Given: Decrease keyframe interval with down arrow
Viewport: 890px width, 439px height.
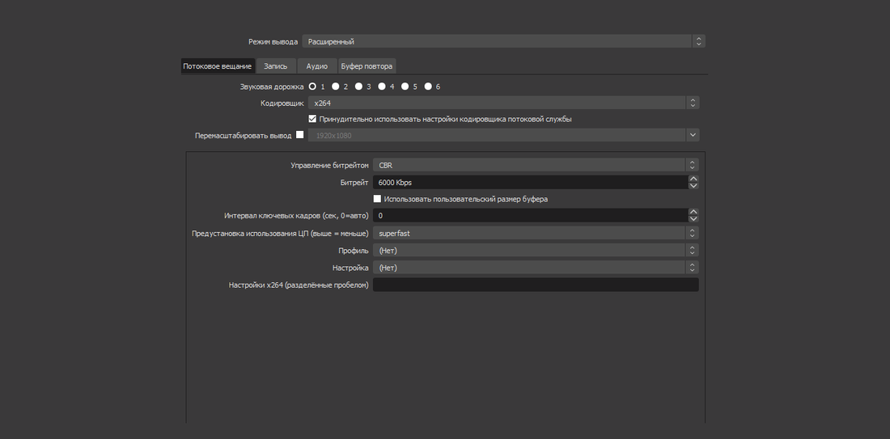Looking at the screenshot, I should pyautogui.click(x=693, y=219).
